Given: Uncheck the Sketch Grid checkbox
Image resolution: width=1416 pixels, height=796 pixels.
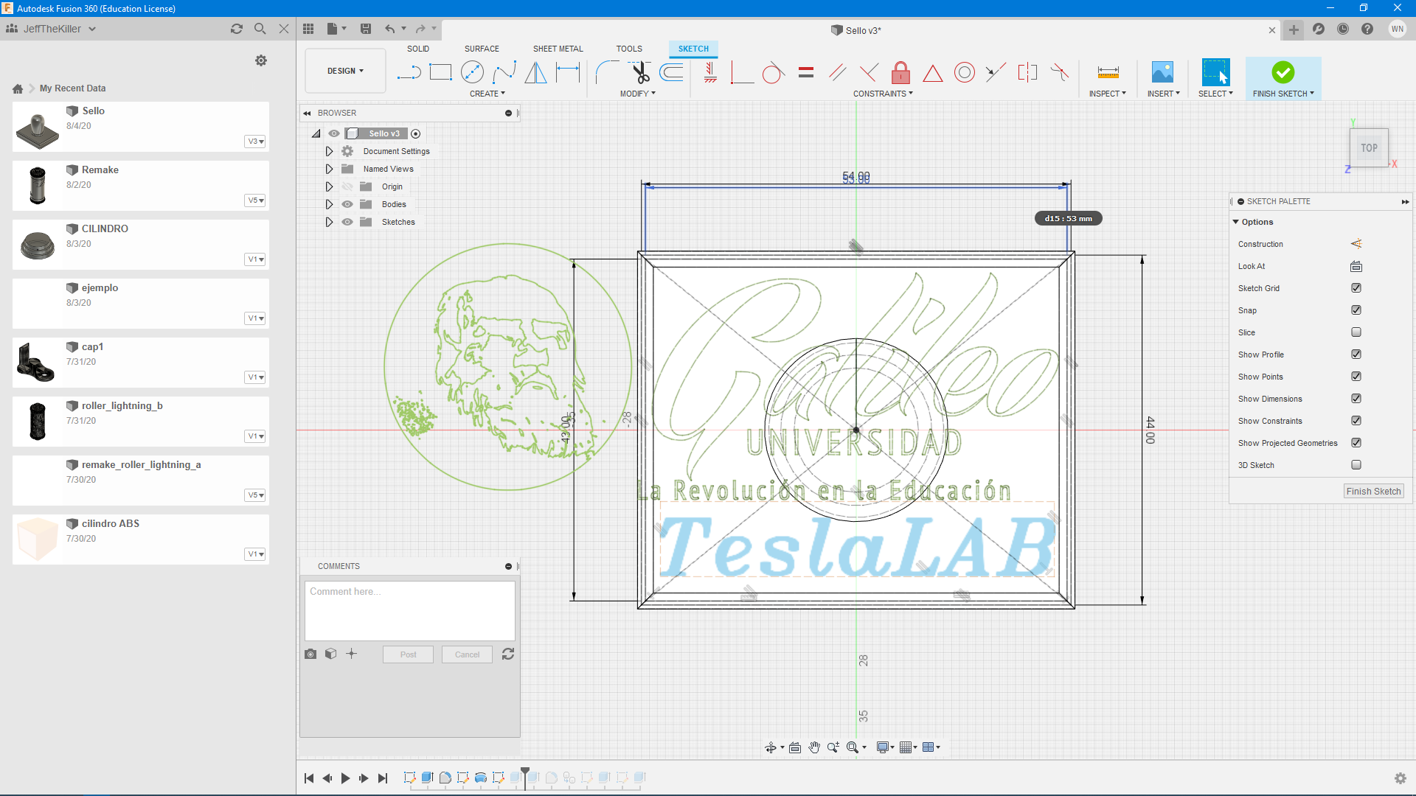Looking at the screenshot, I should tap(1356, 288).
